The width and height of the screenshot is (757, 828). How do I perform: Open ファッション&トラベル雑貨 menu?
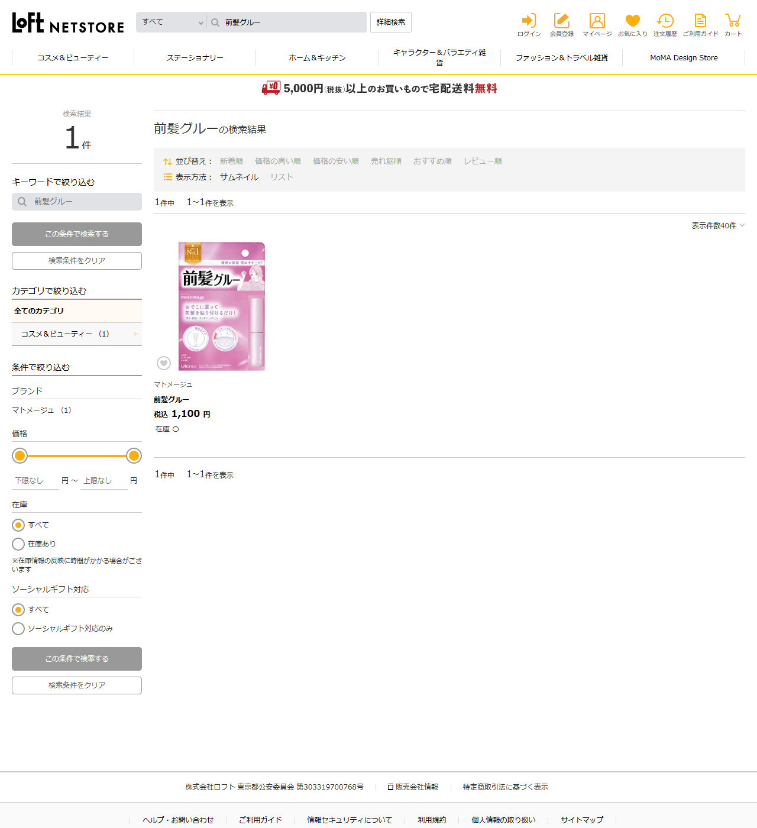click(561, 58)
